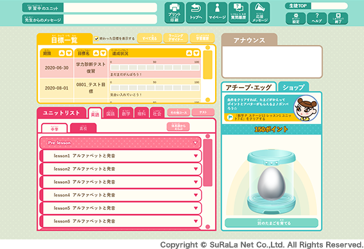This screenshot has width=364, height=249.
Task: Click the pink unit list scrollbar
Action: click(x=207, y=163)
